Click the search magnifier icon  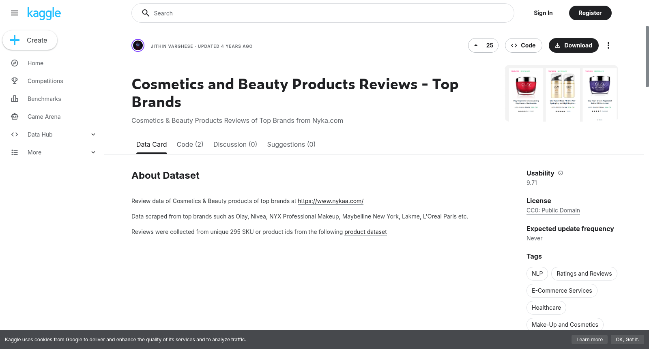146,13
